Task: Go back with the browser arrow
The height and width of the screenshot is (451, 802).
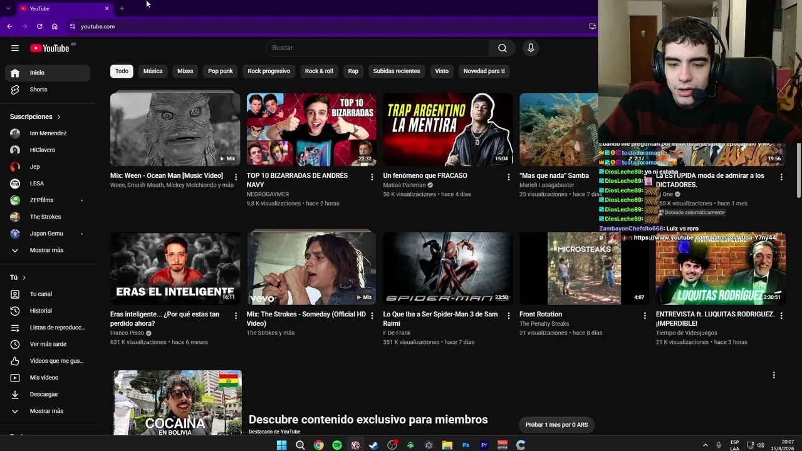Action: coord(9,26)
